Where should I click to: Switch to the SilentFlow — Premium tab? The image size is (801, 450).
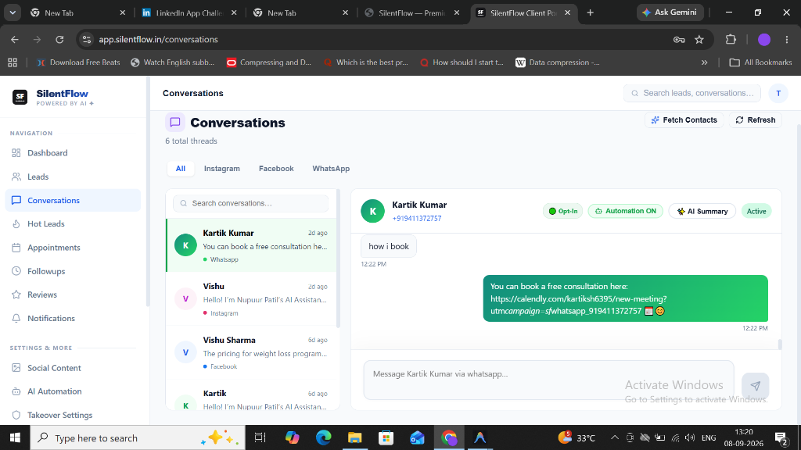tap(412, 12)
